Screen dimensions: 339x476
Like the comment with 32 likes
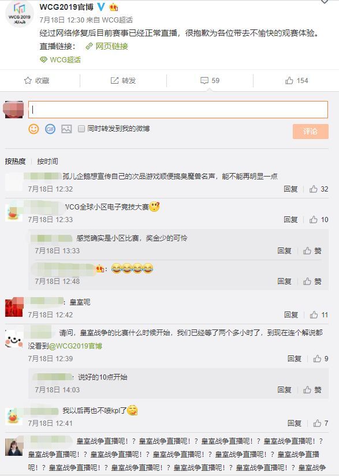pos(319,189)
